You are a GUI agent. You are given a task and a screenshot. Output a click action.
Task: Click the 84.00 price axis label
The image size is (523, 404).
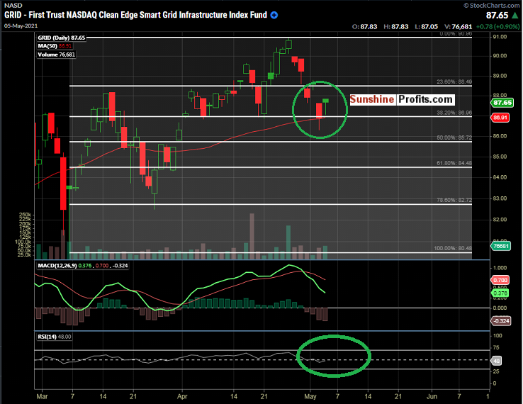point(500,177)
